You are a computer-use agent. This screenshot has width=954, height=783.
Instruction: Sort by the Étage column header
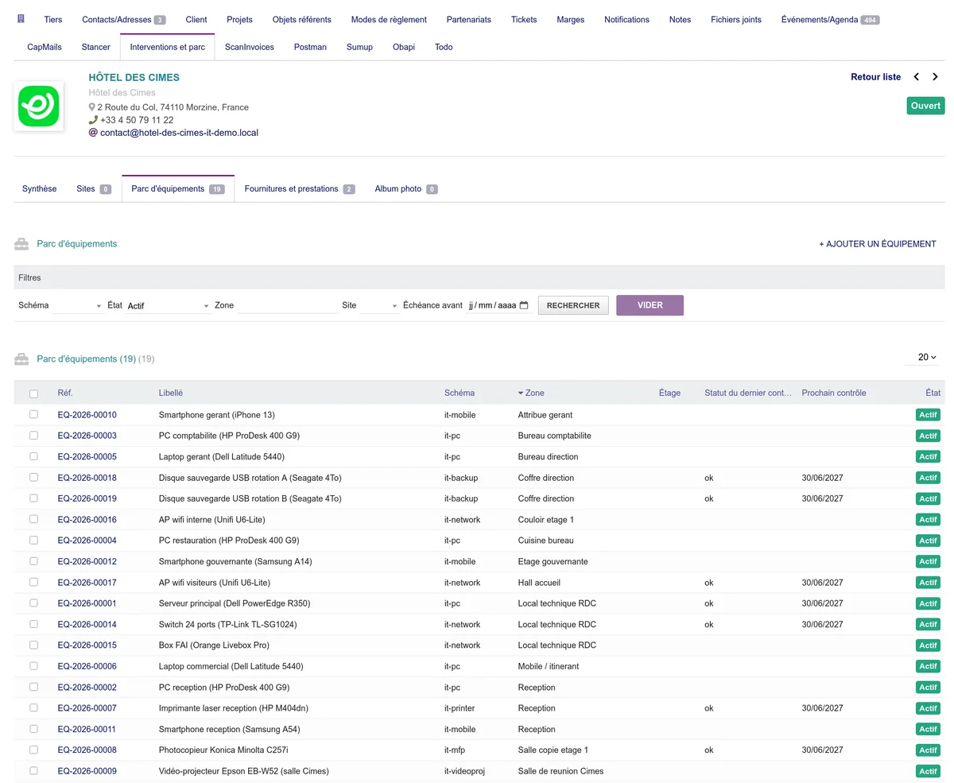(x=669, y=393)
